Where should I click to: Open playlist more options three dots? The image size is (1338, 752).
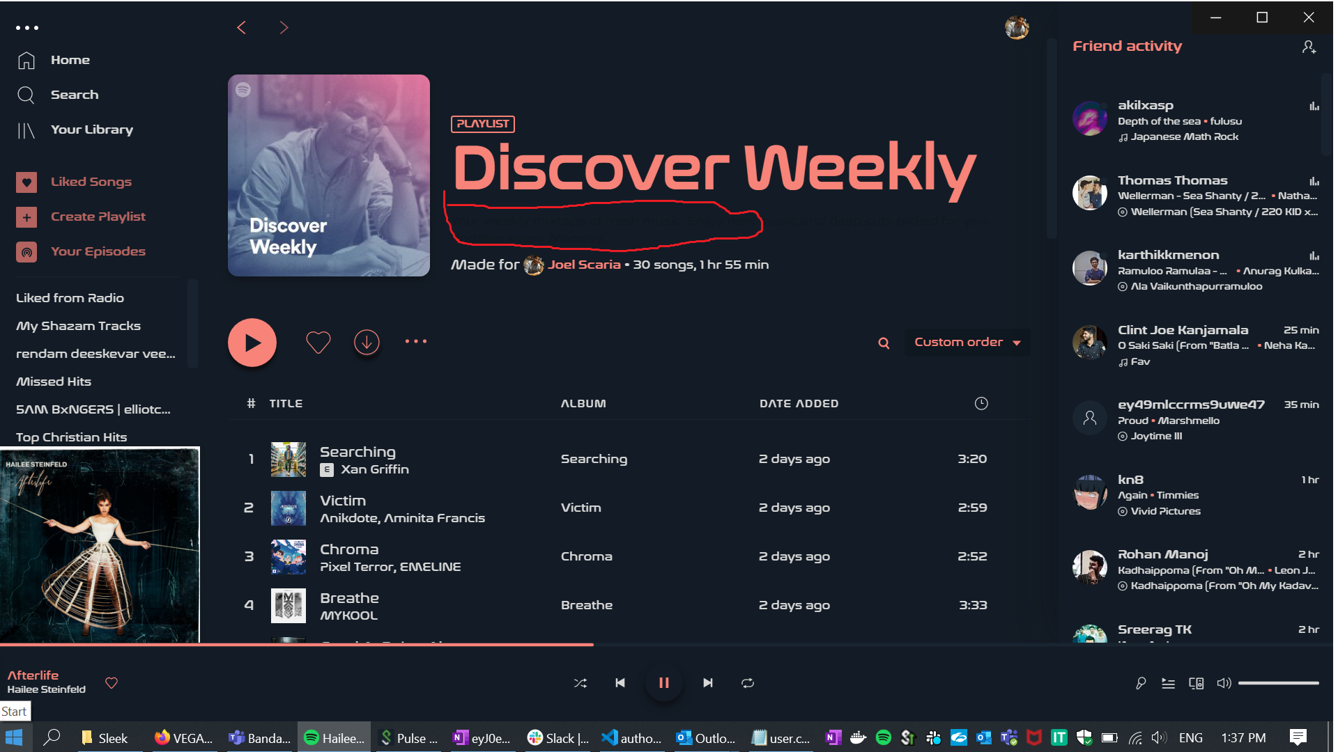(x=416, y=341)
